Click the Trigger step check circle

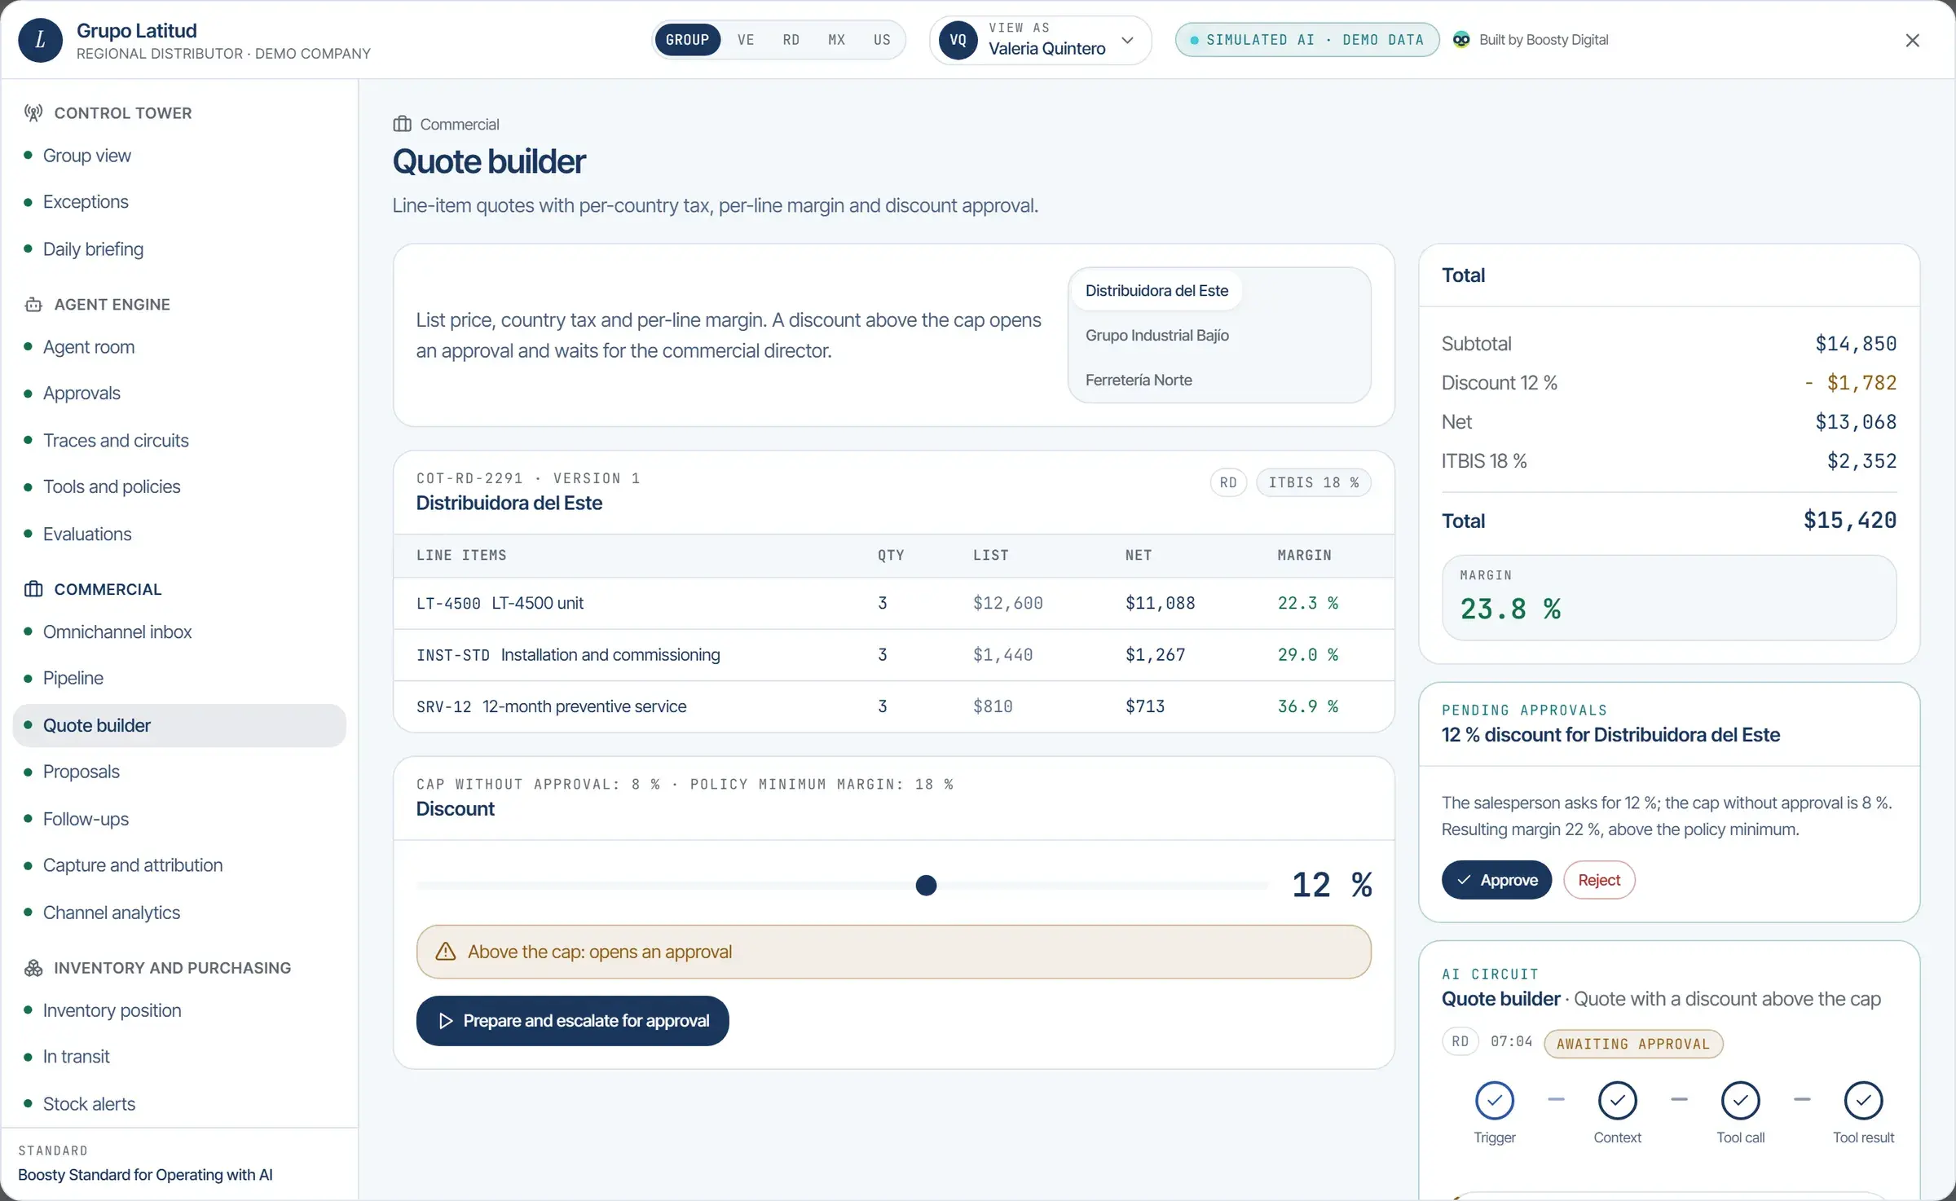pos(1495,1101)
